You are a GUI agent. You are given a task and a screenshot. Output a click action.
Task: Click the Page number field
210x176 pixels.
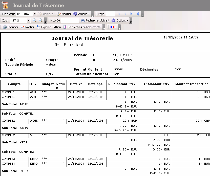click(110, 14)
